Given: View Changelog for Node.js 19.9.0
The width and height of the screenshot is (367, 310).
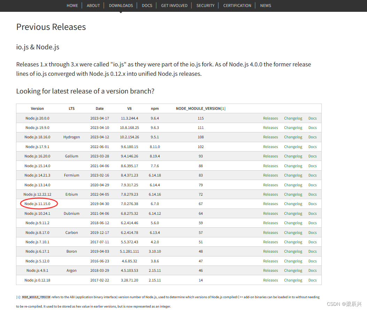Looking at the screenshot, I should click(293, 128).
